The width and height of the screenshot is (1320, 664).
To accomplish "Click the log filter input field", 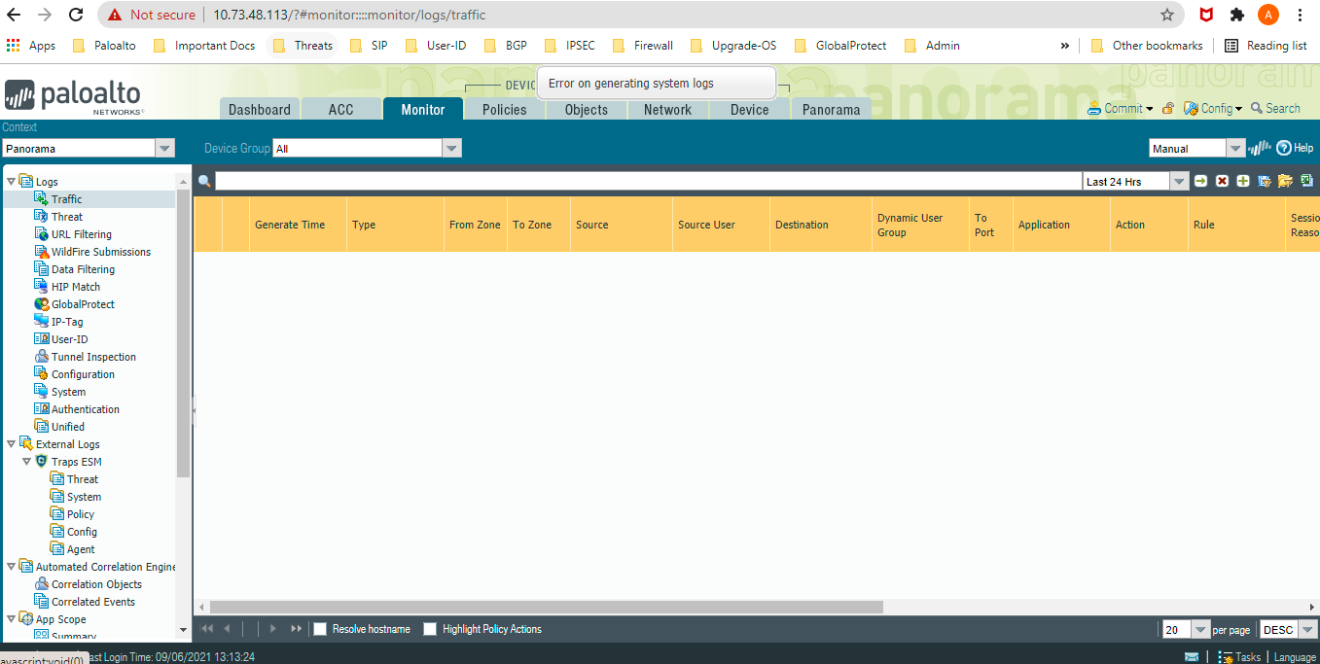I will pyautogui.click(x=648, y=181).
